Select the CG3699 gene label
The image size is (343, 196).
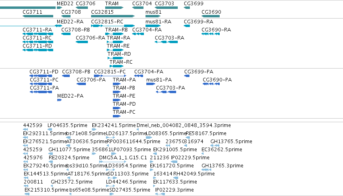pyautogui.click(x=193, y=4)
